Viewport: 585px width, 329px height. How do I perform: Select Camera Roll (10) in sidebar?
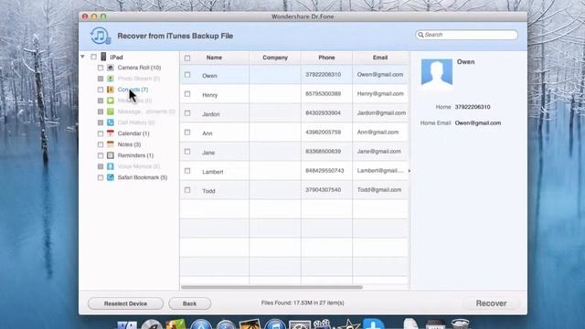pyautogui.click(x=139, y=68)
